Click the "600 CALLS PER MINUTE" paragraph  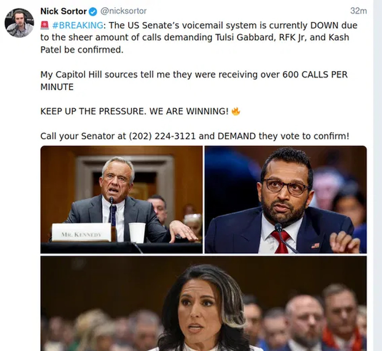point(194,81)
